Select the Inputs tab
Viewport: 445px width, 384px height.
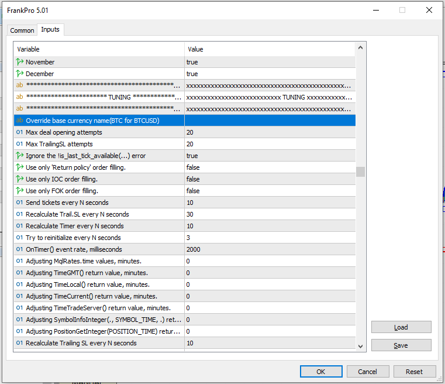[50, 30]
